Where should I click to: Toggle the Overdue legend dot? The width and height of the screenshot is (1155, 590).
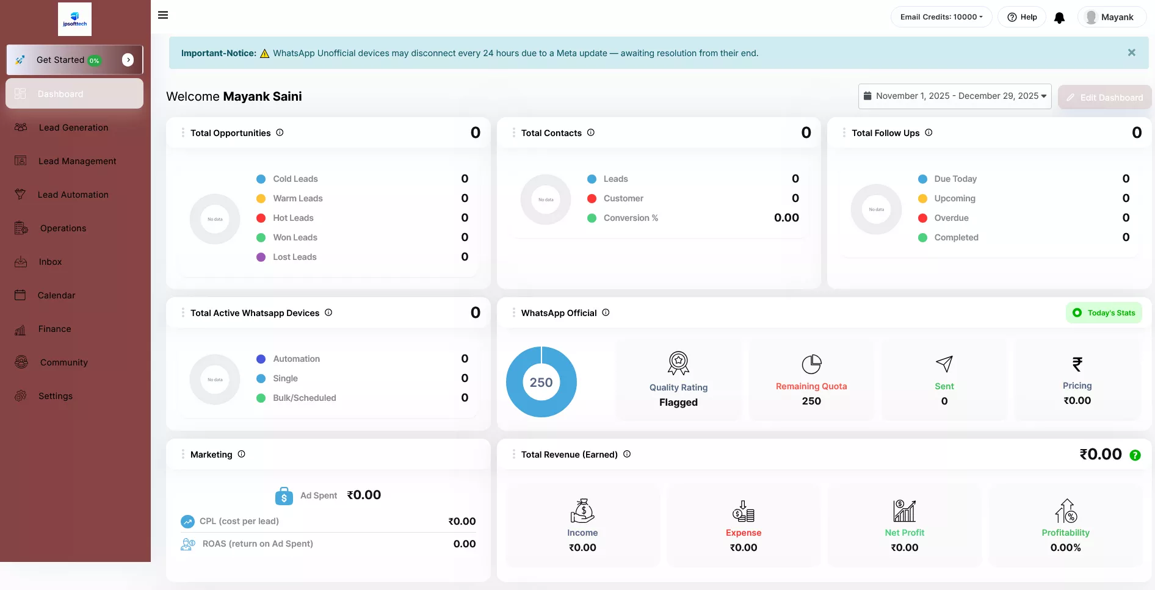922,218
